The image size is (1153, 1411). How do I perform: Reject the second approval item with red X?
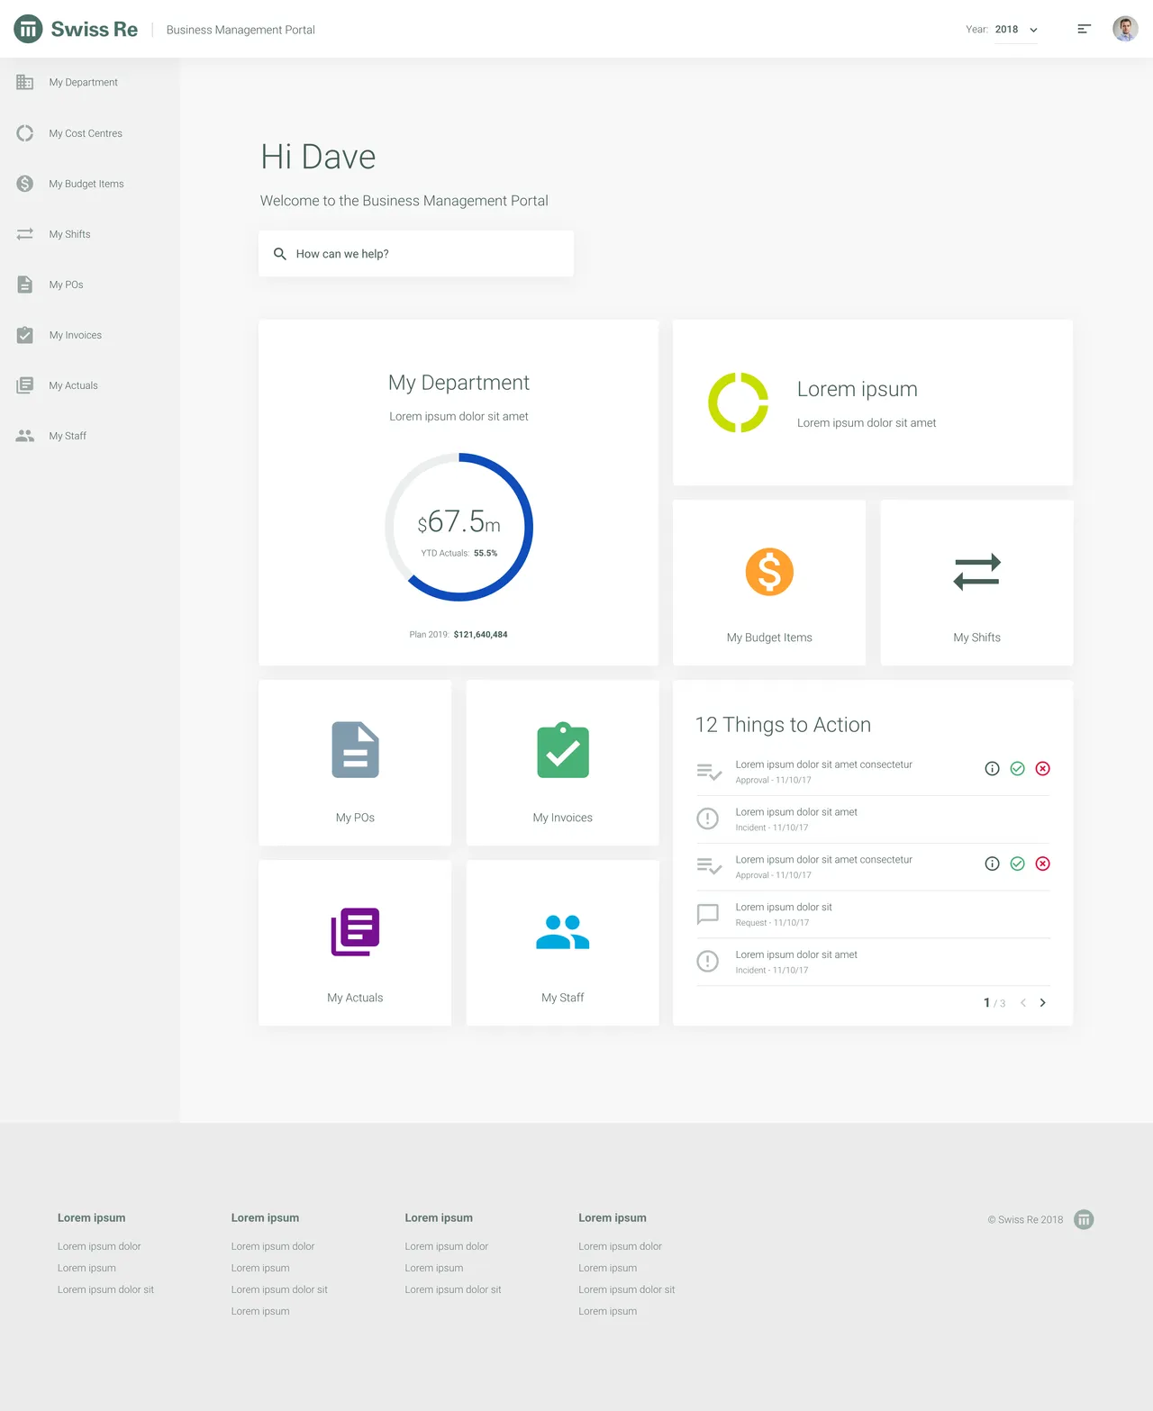(x=1042, y=864)
